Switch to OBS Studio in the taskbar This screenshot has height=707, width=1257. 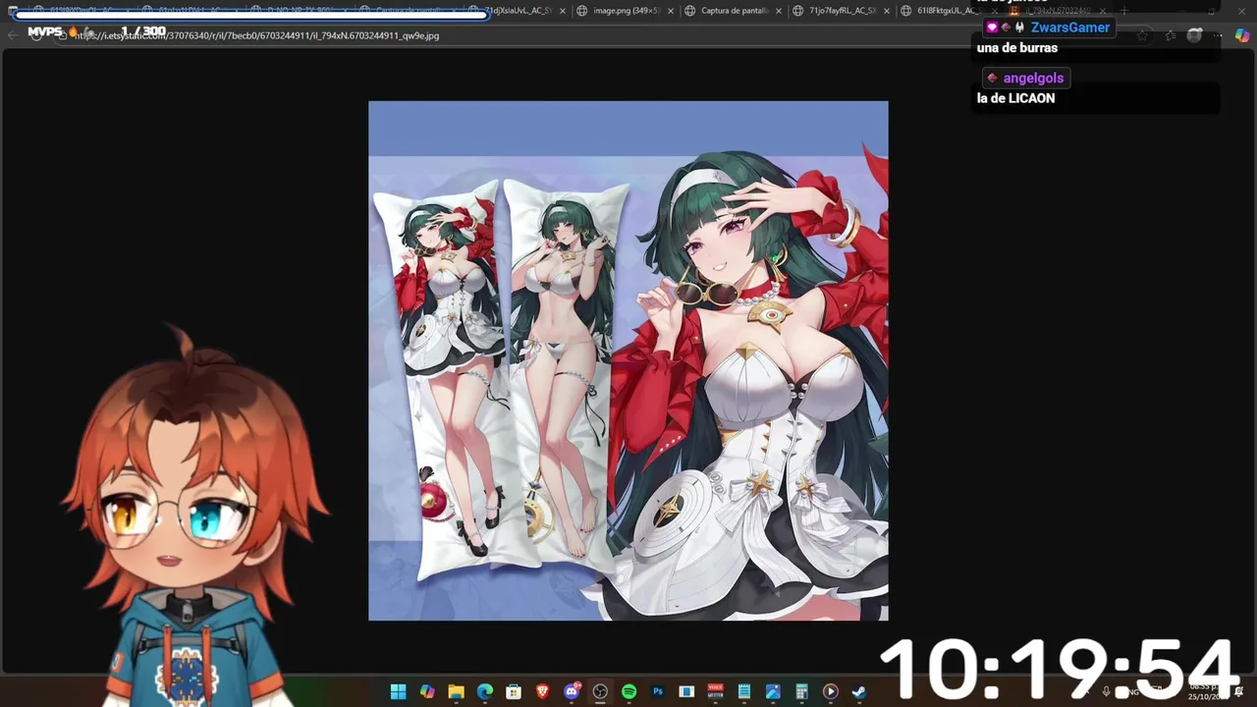click(600, 691)
